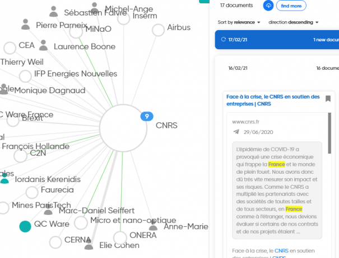Click the www.cnrs.fr source text
The image size is (339, 258).
click(245, 122)
